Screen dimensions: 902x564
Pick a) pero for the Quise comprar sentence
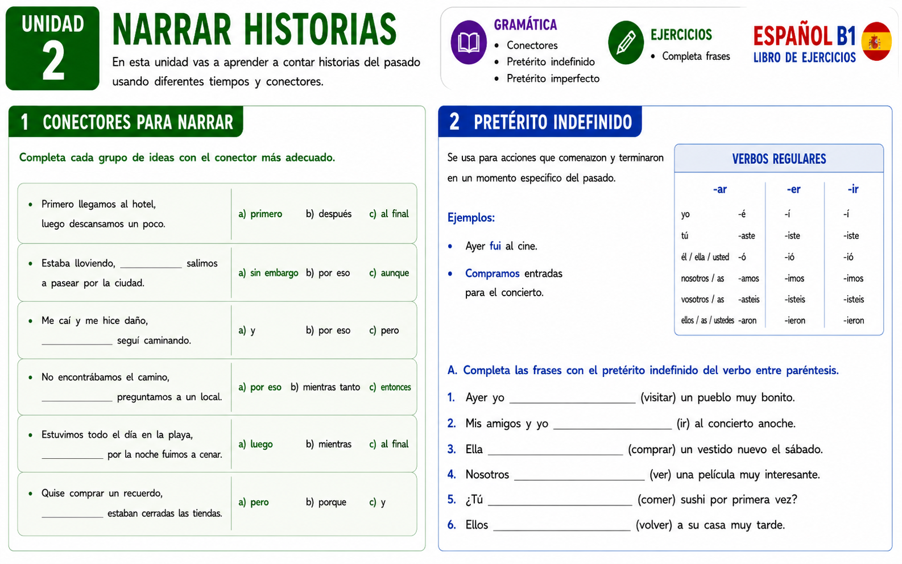pyautogui.click(x=254, y=502)
